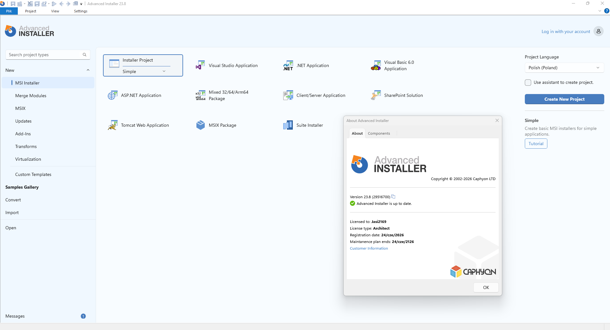Copy version number using the copy icon
Viewport: 610px width, 330px height.
pyautogui.click(x=393, y=197)
